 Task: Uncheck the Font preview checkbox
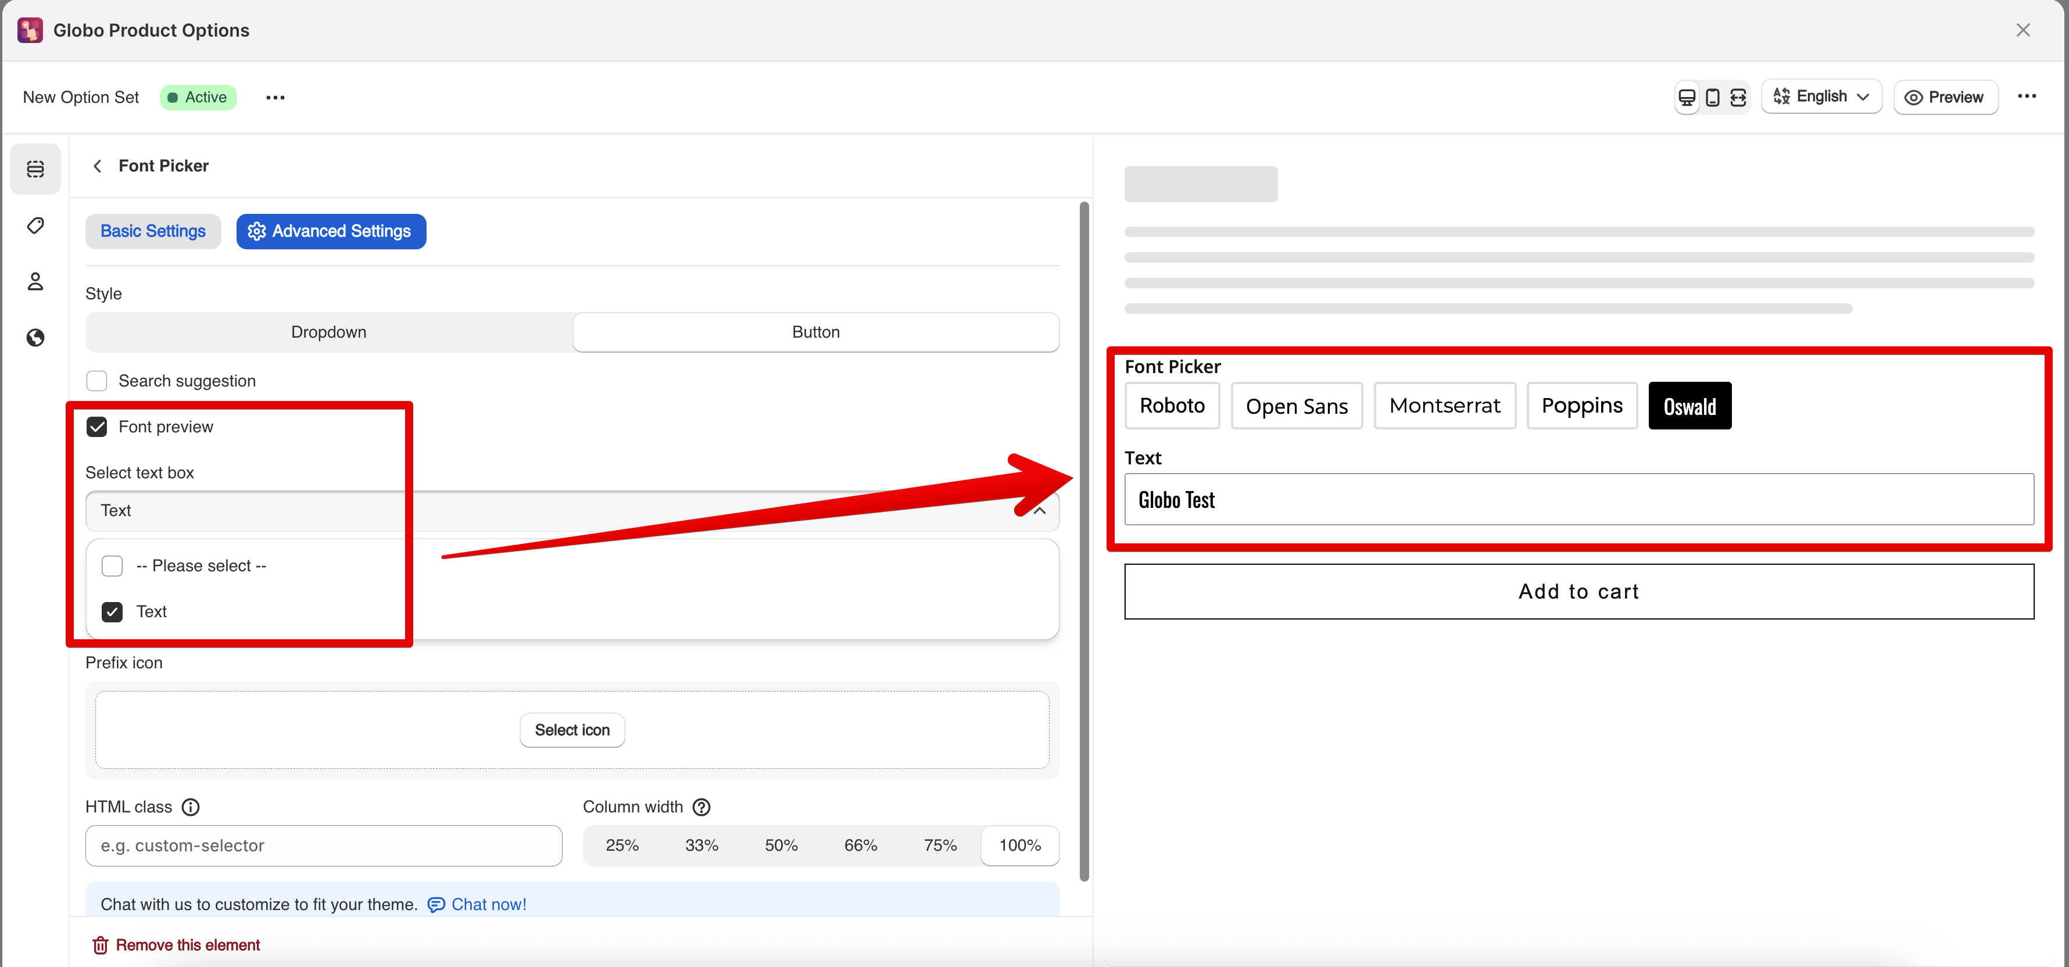coord(97,427)
